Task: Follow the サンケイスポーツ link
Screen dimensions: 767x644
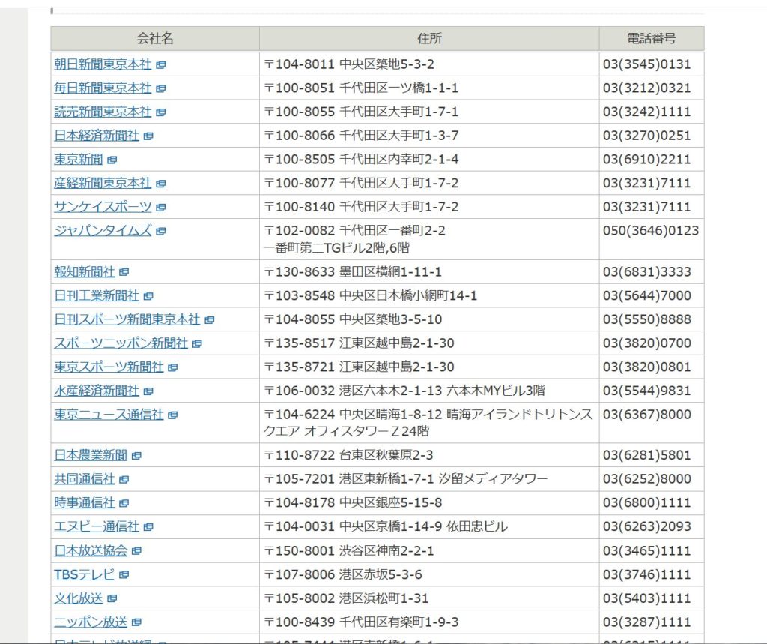Action: [102, 207]
